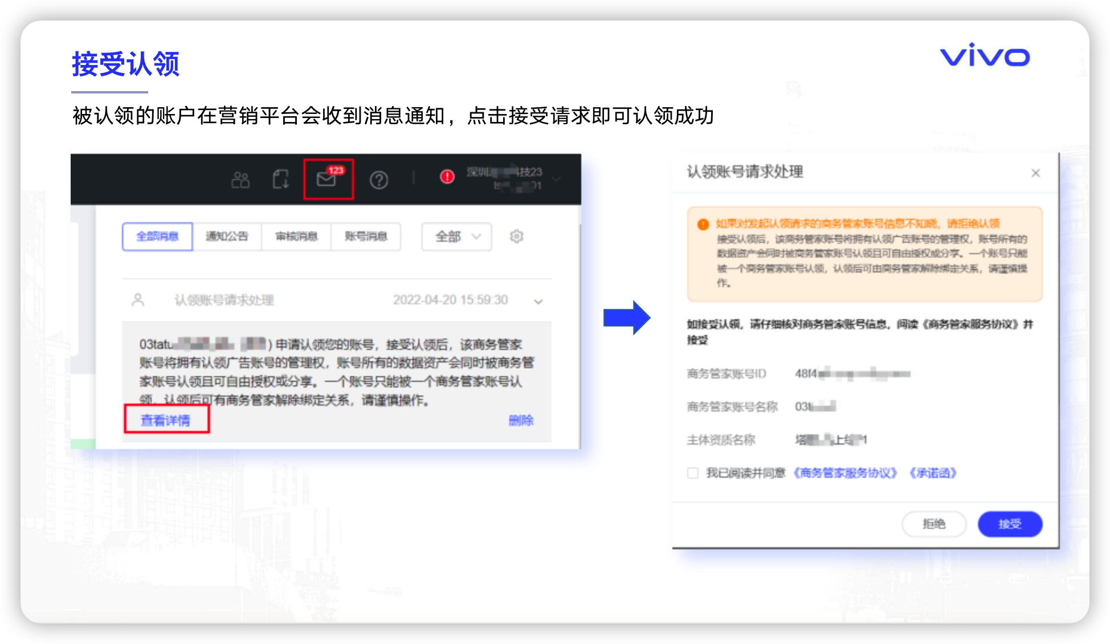The image size is (1110, 644).
Task: Click the 删除 link
Action: pos(521,421)
